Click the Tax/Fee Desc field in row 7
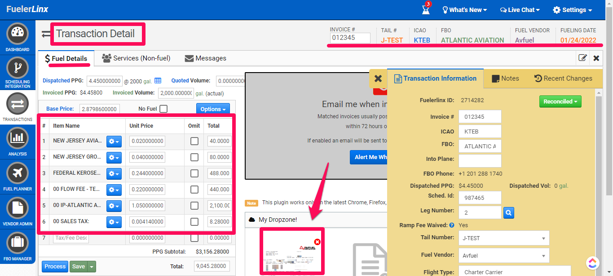This screenshot has height=276, width=613. (x=71, y=238)
